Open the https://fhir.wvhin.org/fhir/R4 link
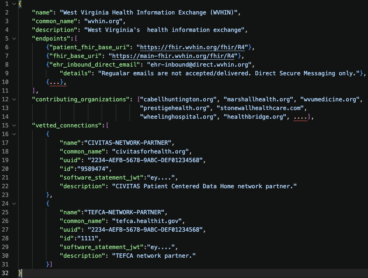 192,47
